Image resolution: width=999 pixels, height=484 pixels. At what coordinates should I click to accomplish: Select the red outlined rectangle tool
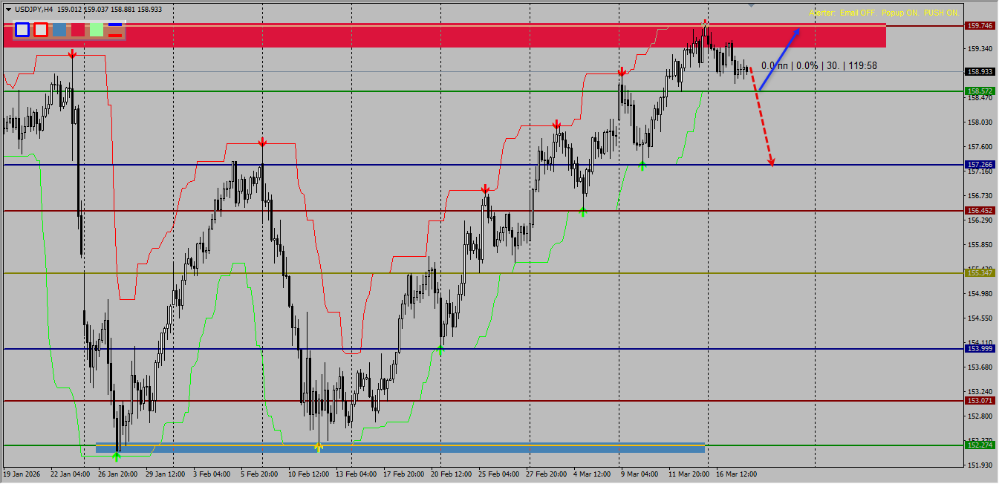(41, 30)
